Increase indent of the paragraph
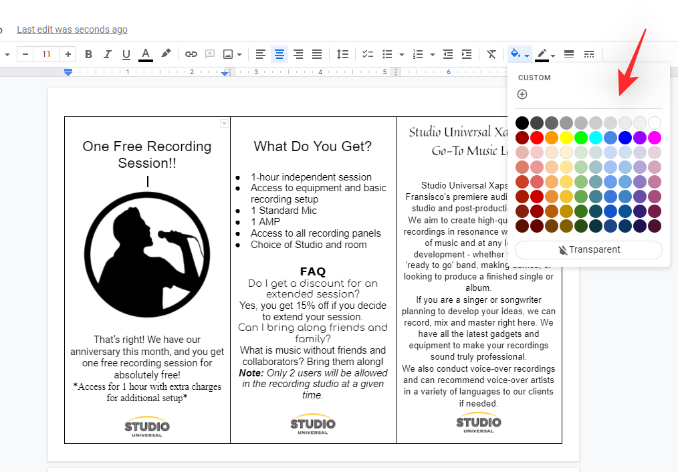Screen dimensions: 678x472 tap(467, 54)
